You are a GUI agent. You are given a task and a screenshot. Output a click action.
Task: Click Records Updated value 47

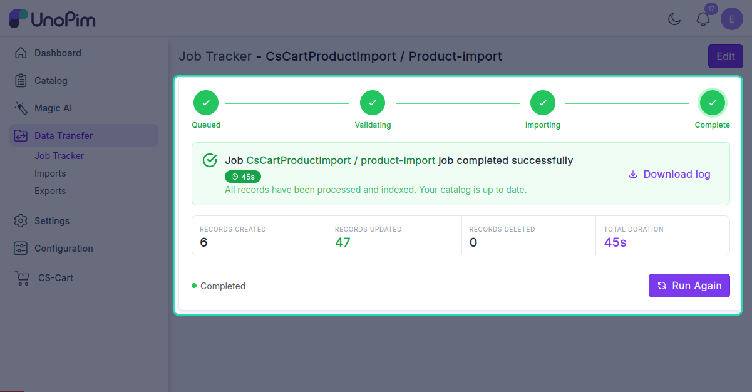[343, 242]
